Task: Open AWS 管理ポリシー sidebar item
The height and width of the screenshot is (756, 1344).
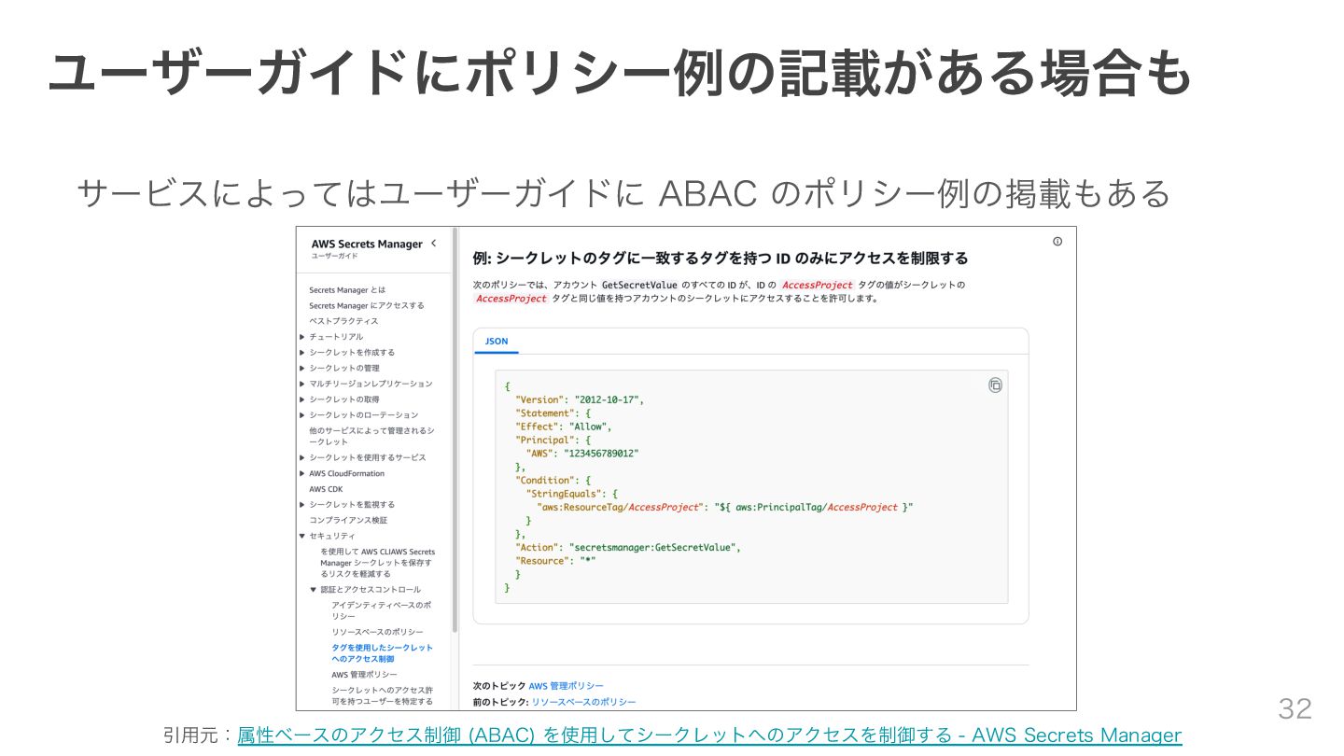Action: (x=364, y=675)
